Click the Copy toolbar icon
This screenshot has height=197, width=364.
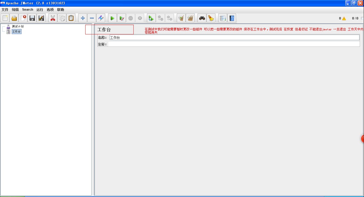pos(62,18)
